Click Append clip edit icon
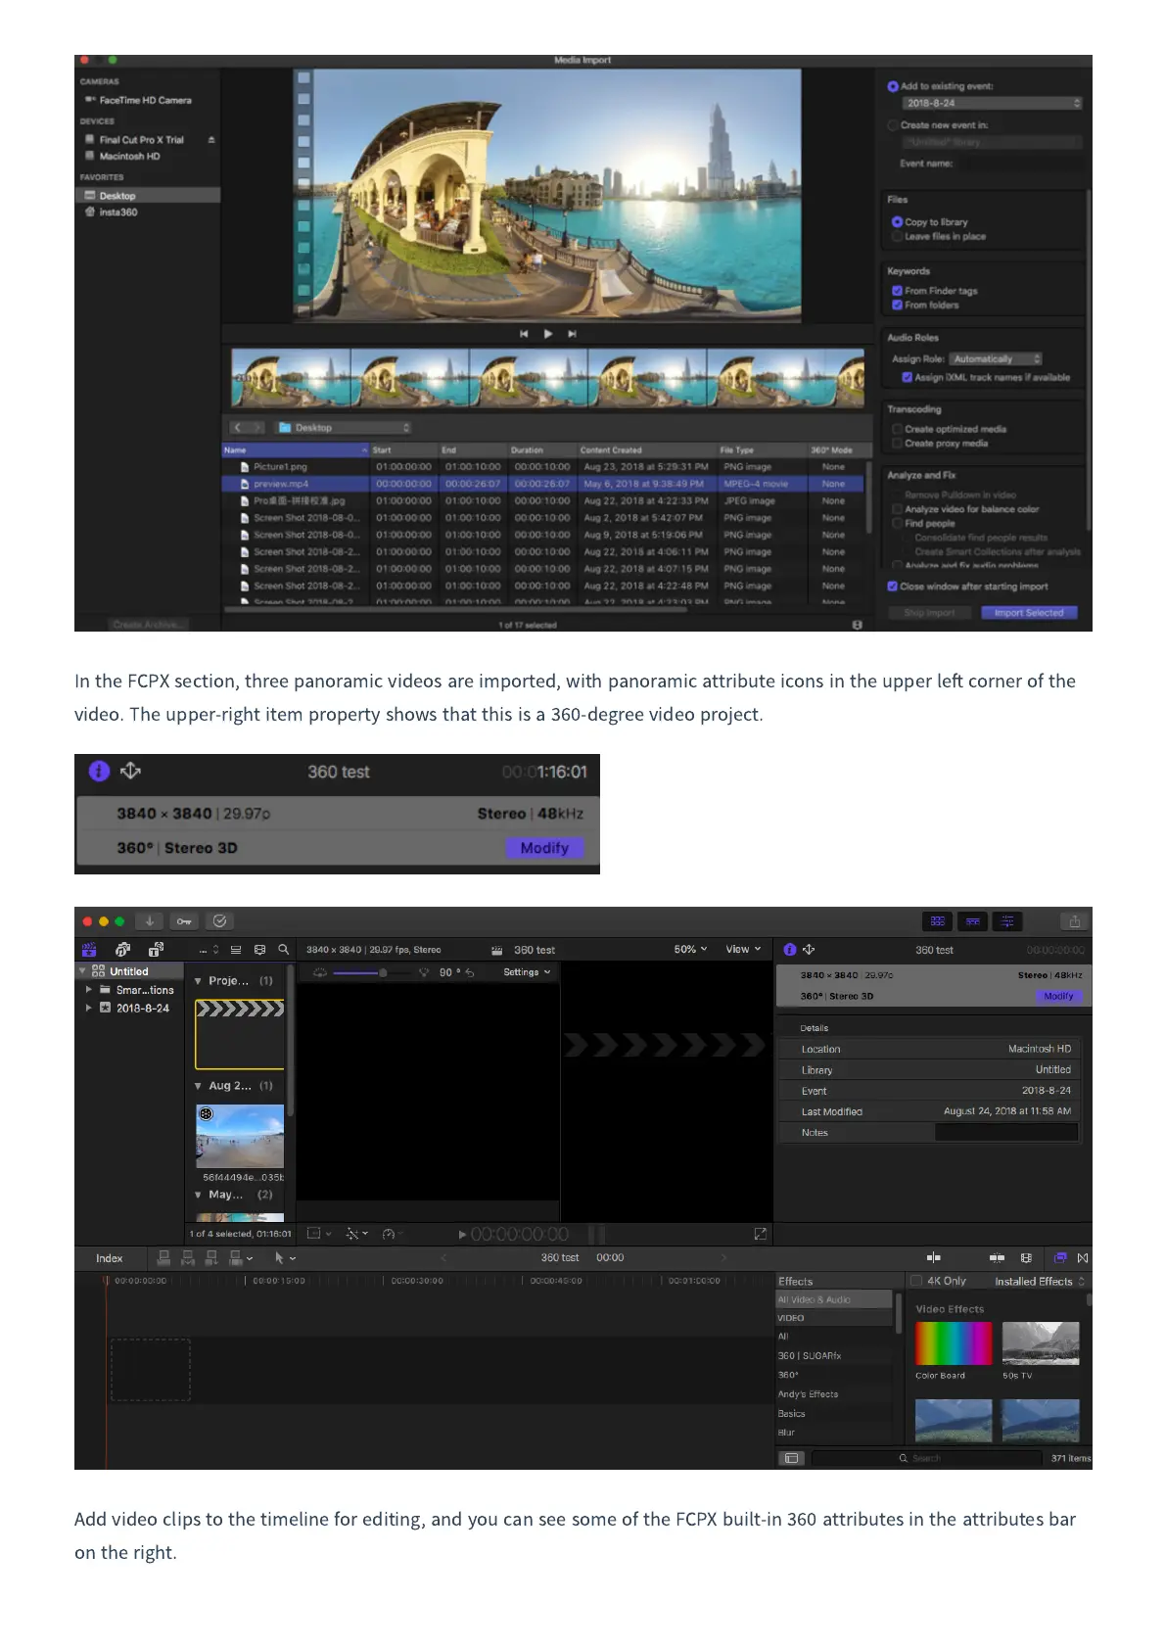1165x1647 pixels. 210,1257
